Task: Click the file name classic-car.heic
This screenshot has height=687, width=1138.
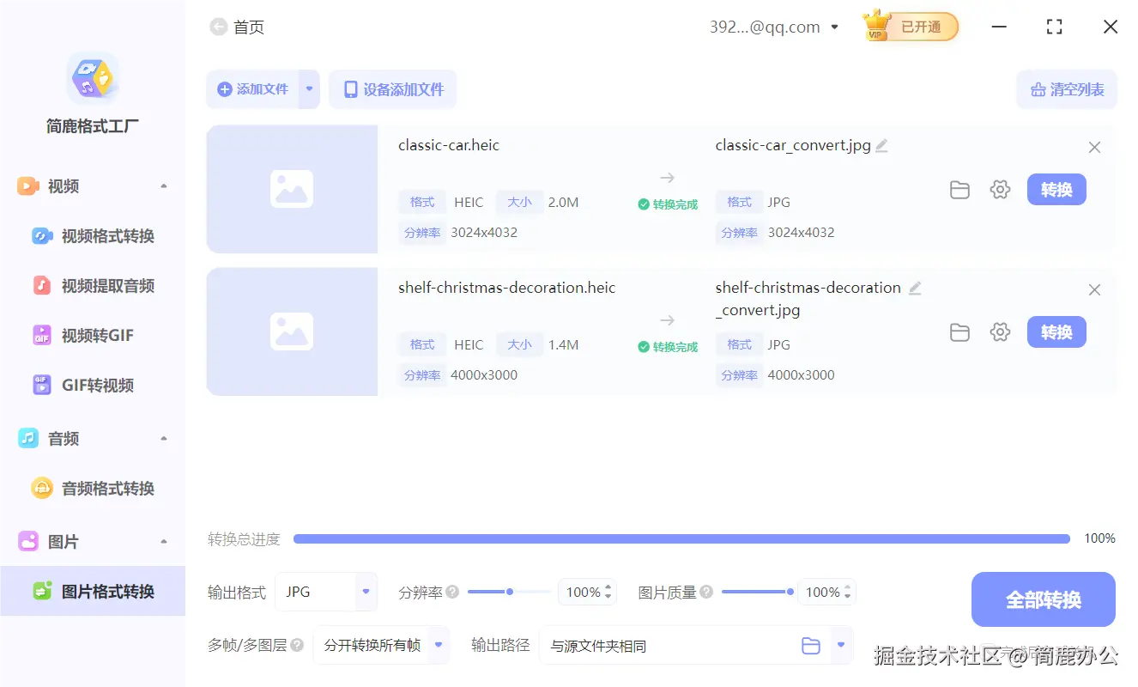Action: click(x=449, y=145)
